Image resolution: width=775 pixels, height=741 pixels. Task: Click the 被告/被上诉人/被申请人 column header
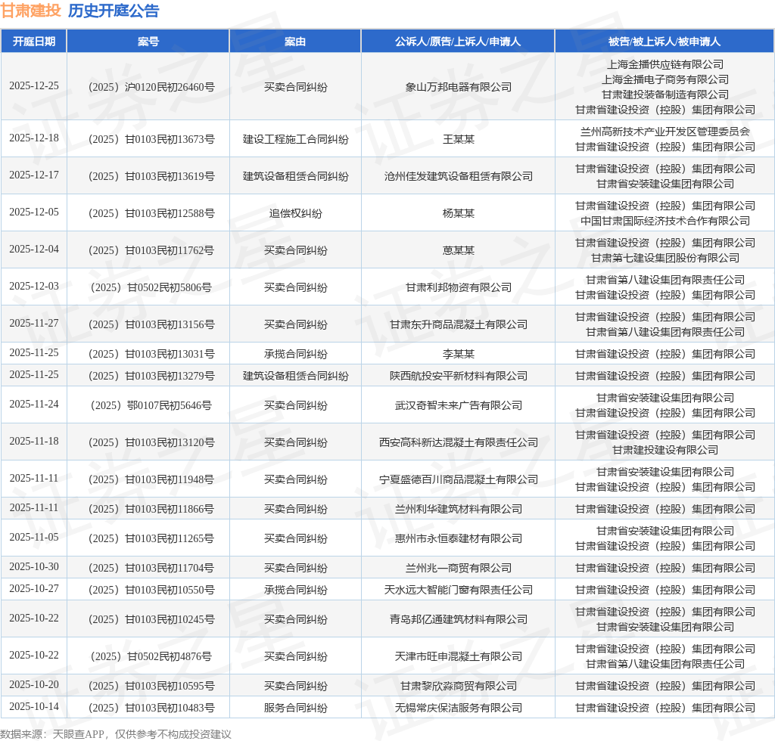(665, 42)
